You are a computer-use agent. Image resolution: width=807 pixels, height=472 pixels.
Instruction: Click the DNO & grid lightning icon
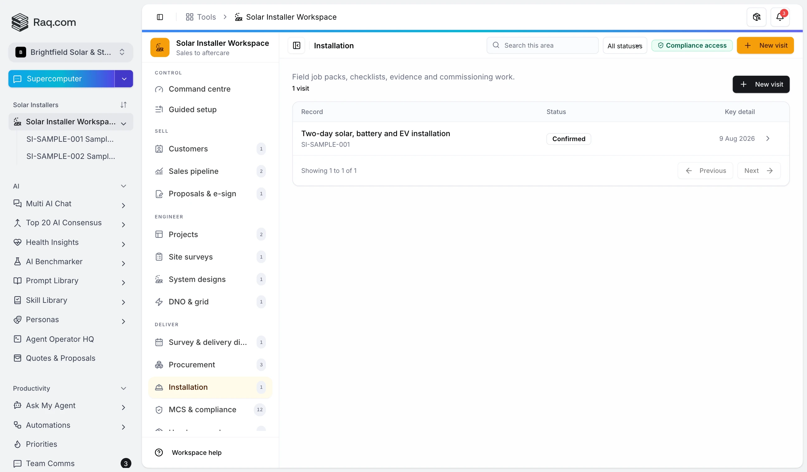coord(159,302)
